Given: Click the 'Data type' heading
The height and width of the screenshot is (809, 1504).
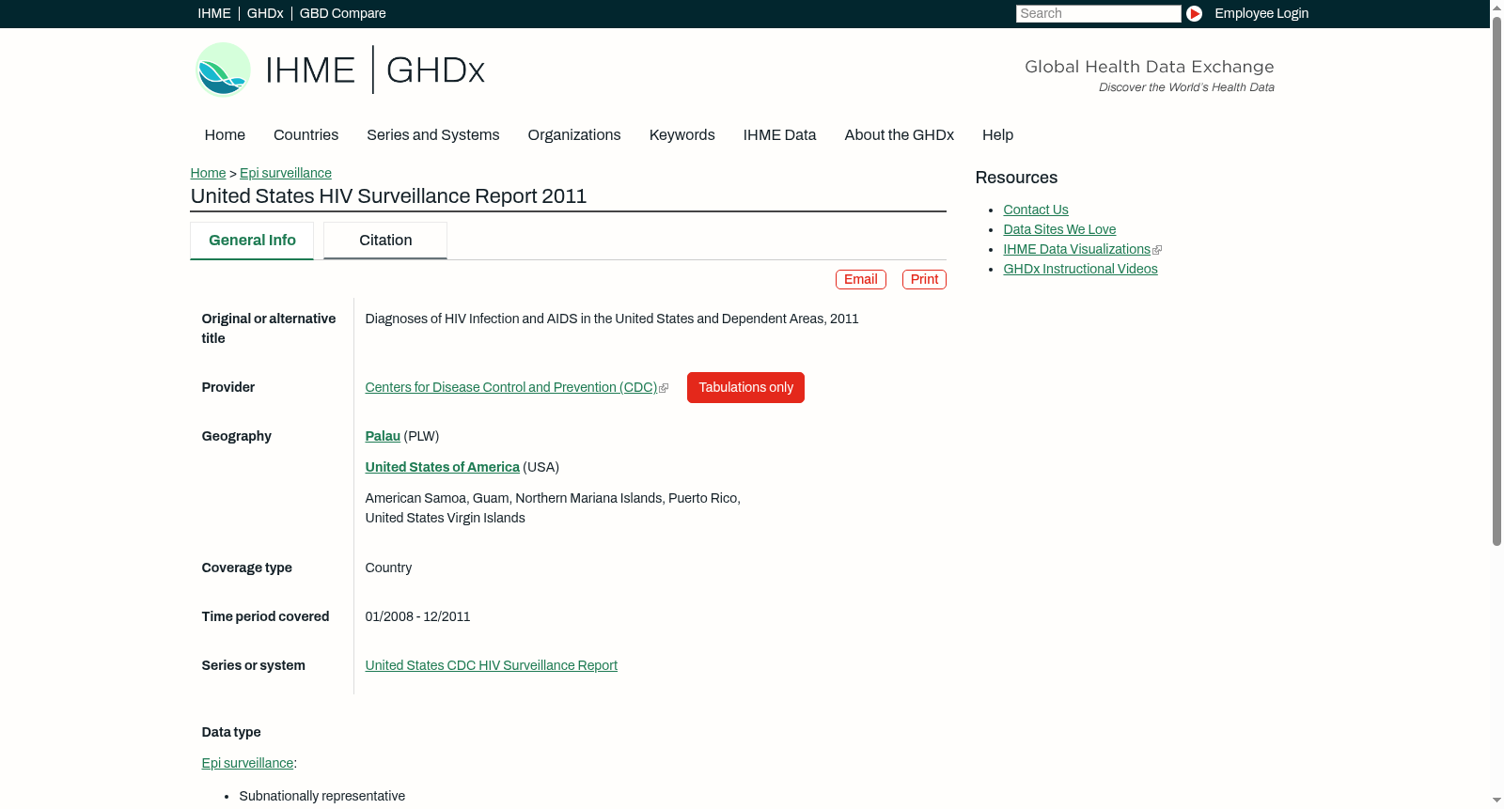Looking at the screenshot, I should click(x=231, y=732).
